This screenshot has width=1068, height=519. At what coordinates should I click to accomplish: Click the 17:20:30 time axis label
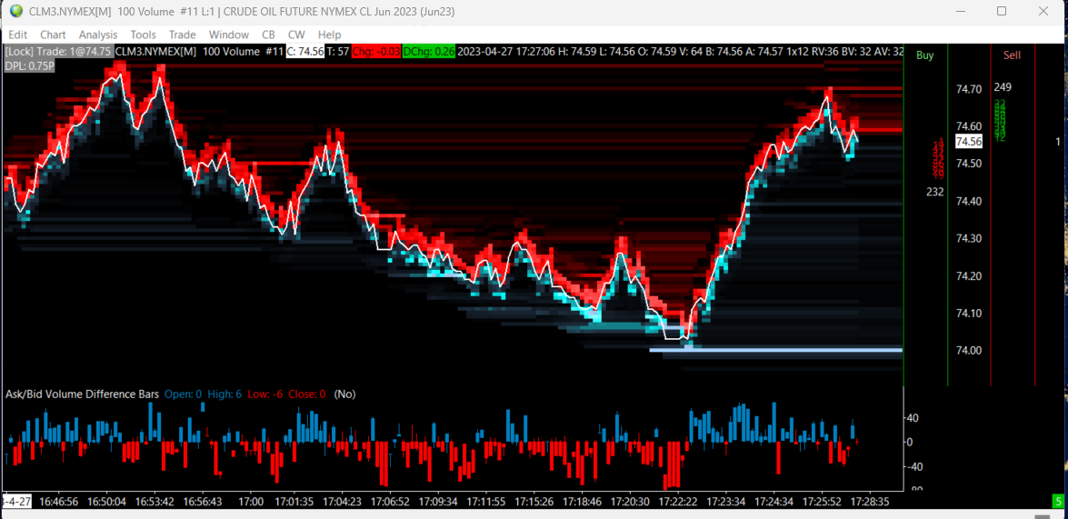630,502
